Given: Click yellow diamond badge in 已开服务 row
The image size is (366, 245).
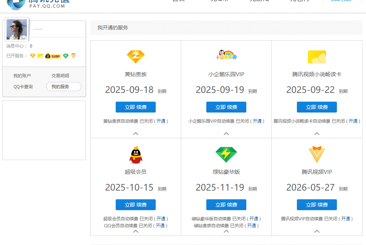Looking at the screenshot, I should click(33, 56).
